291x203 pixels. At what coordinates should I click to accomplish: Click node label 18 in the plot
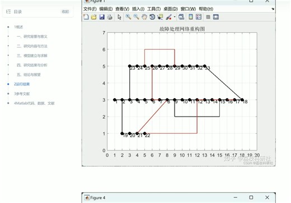(245, 101)
